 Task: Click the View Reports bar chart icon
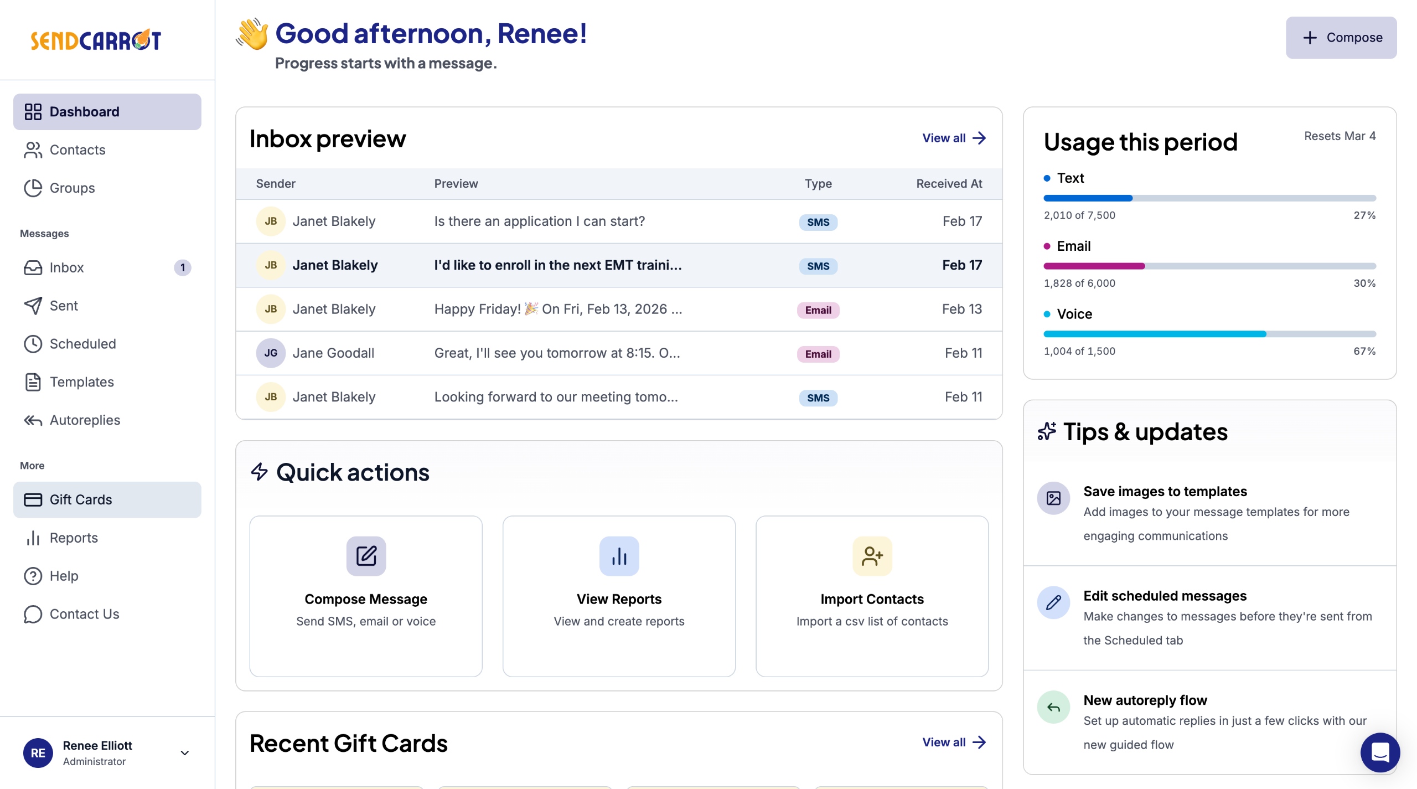coord(619,555)
